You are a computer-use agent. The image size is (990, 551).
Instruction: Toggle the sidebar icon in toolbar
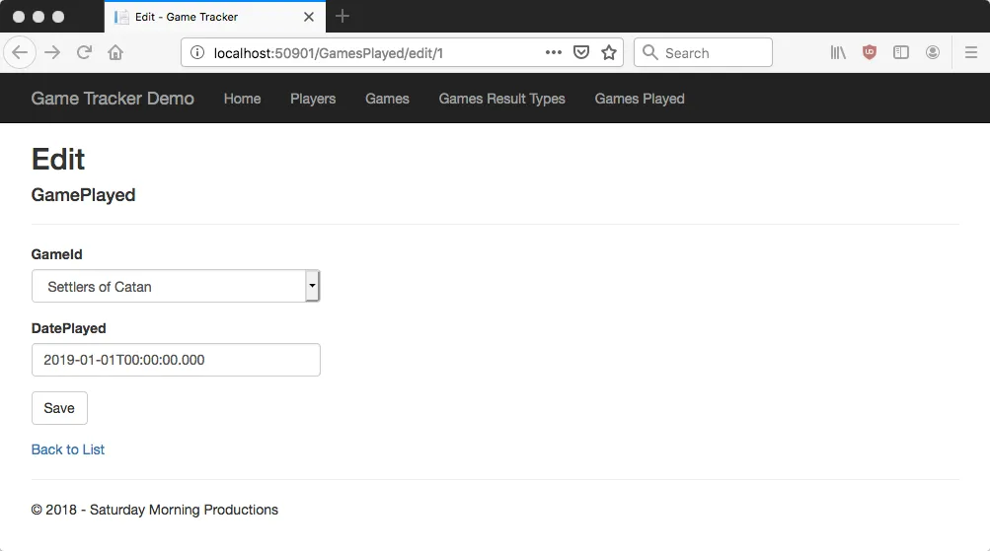(x=901, y=52)
